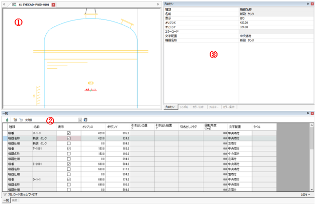Sort by the 名前 column header
316x204 pixels.
click(x=44, y=127)
